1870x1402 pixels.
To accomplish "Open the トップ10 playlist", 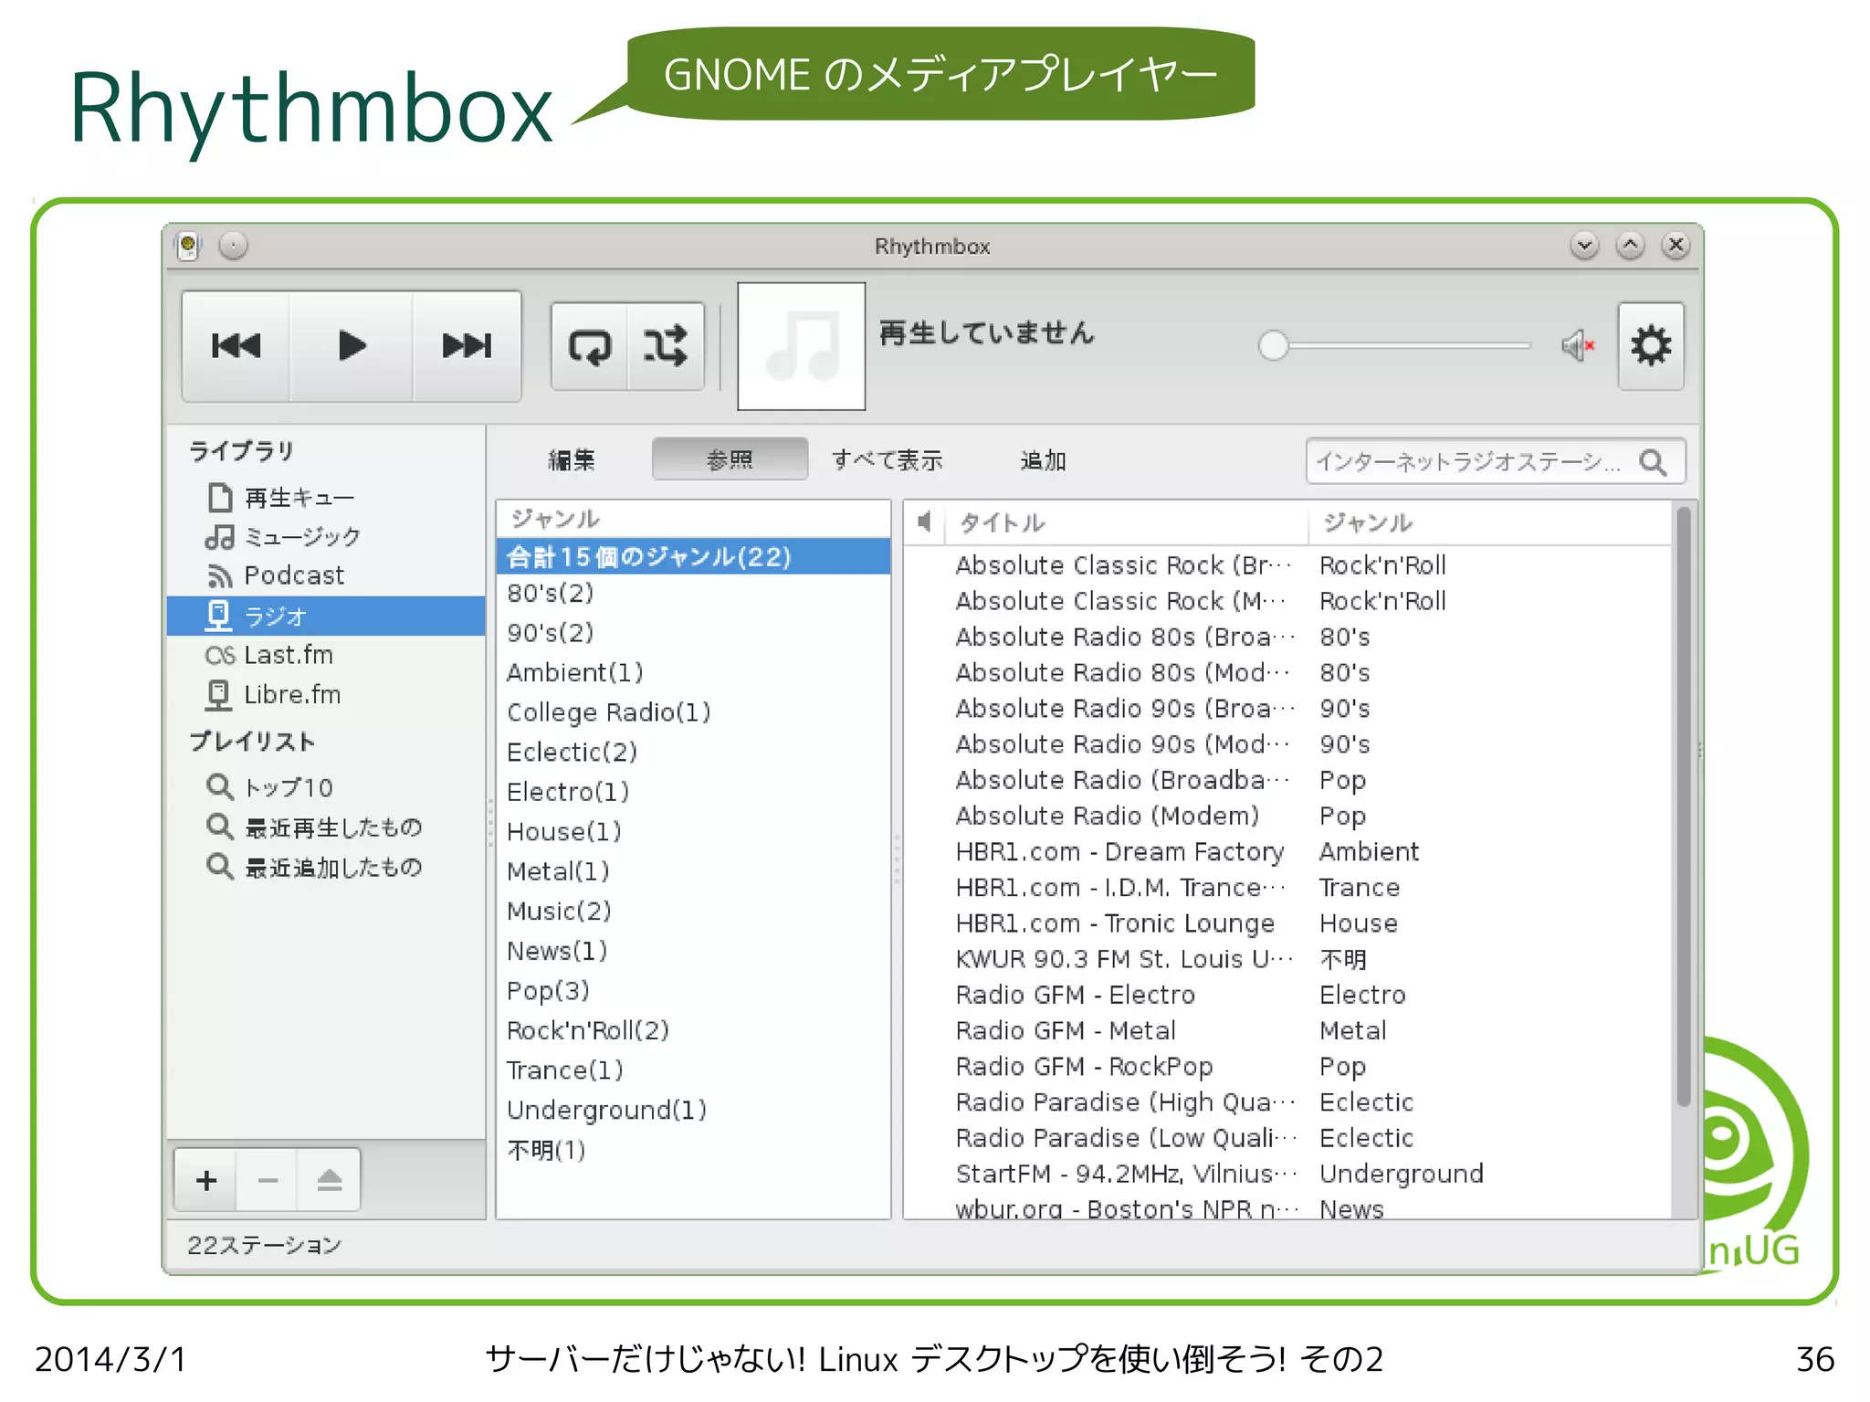I will click(x=326, y=787).
